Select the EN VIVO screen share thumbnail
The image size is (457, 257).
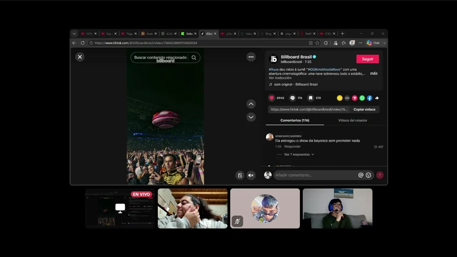(120, 208)
